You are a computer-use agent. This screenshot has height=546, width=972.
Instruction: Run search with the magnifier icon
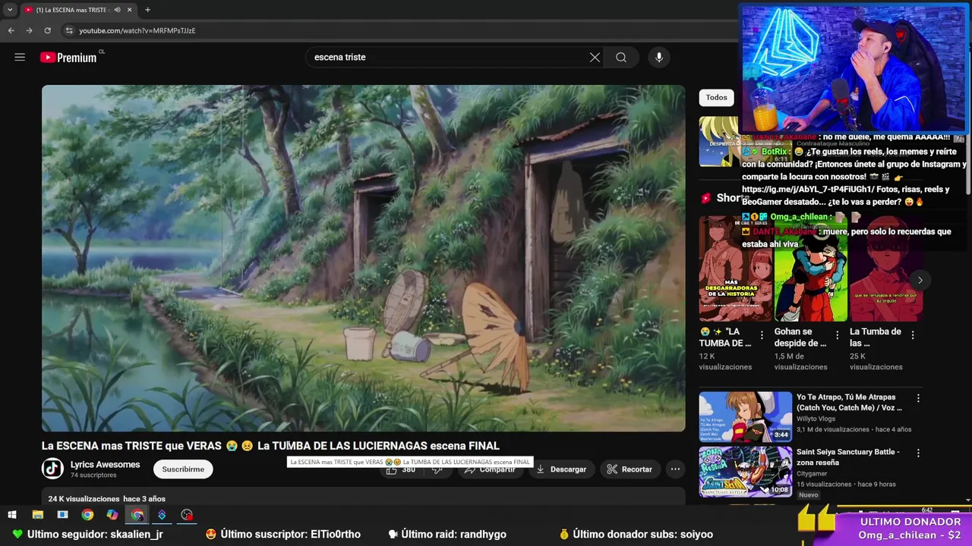click(x=621, y=57)
